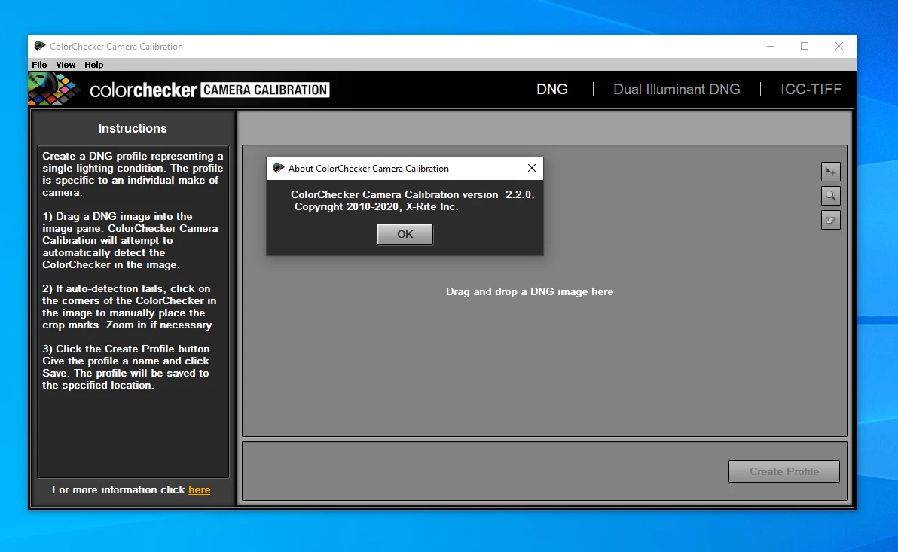Viewport: 898px width, 552px height.
Task: Switch to the ICC-TIFF tab
Action: (x=811, y=90)
